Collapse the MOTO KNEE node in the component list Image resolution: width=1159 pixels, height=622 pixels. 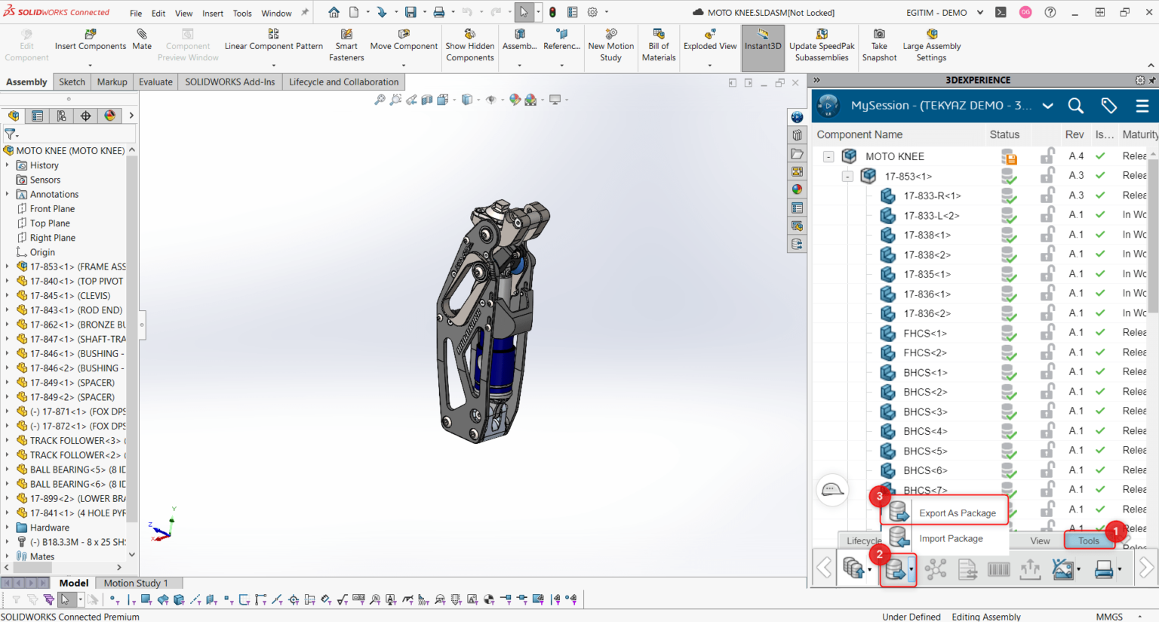(828, 156)
